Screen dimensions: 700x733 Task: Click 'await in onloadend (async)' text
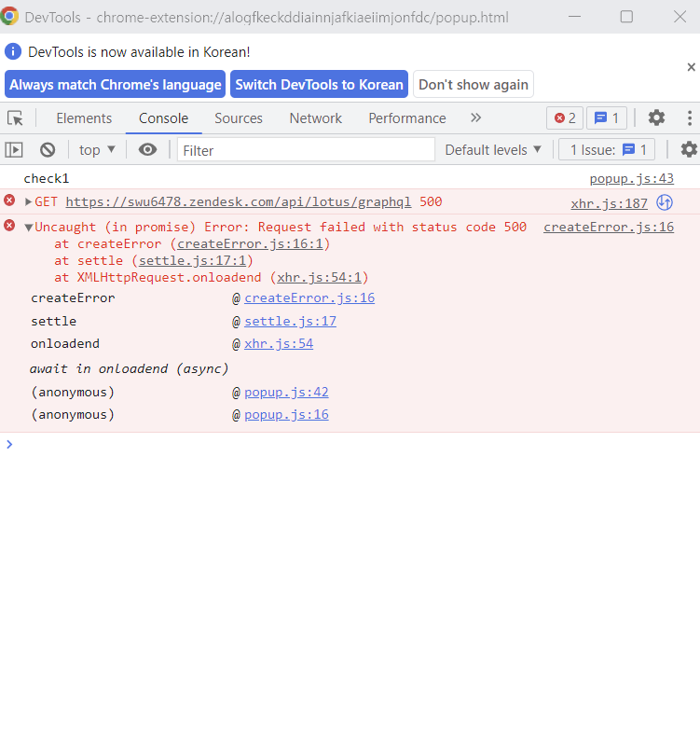click(x=129, y=369)
